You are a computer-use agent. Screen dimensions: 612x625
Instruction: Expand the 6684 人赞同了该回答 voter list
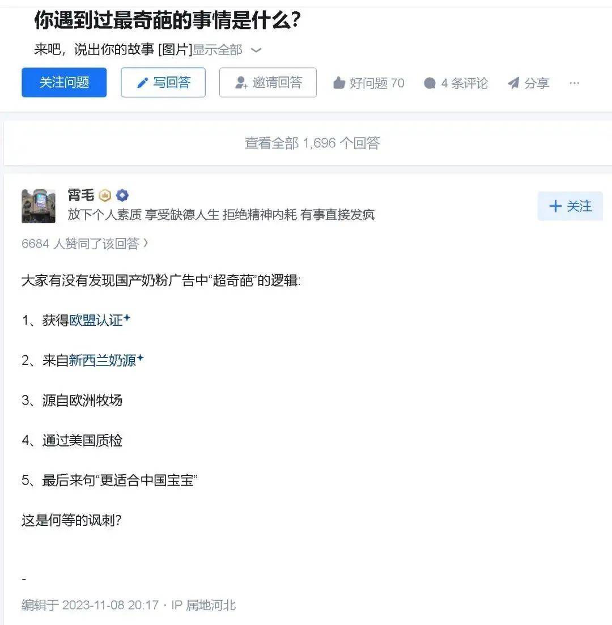84,244
